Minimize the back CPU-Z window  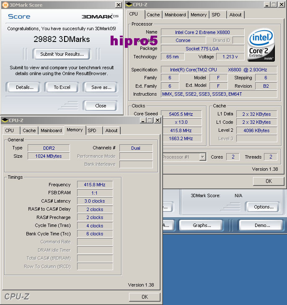pos(267,5)
